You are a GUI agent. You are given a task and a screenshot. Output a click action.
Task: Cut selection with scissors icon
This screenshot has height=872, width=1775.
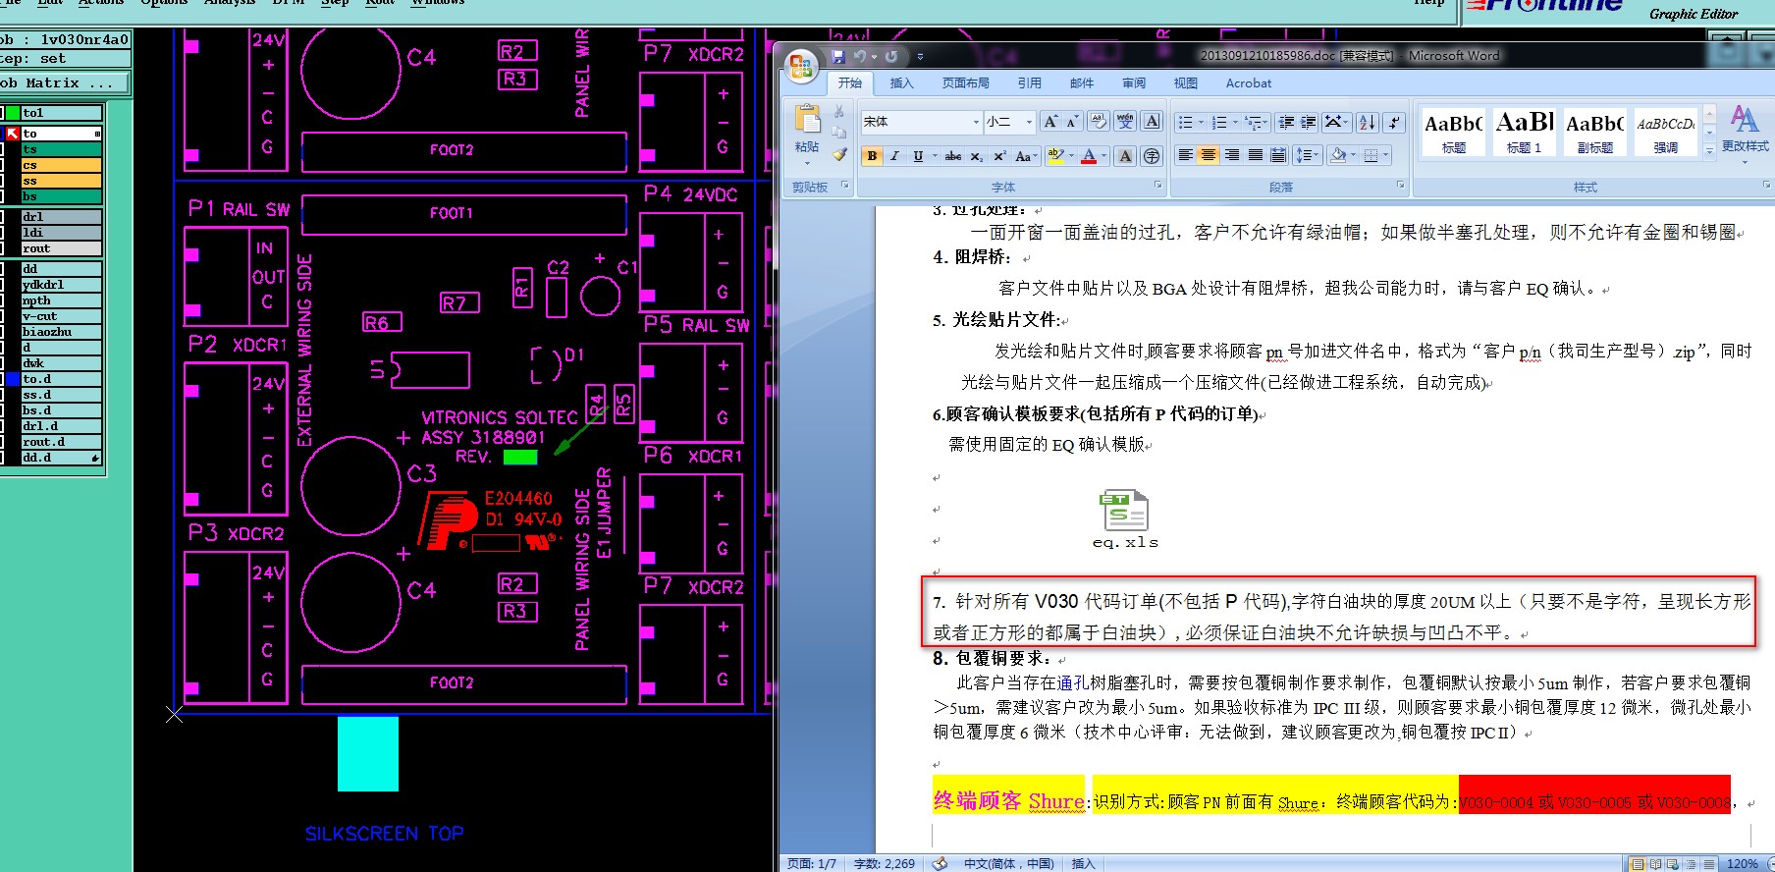point(839,111)
